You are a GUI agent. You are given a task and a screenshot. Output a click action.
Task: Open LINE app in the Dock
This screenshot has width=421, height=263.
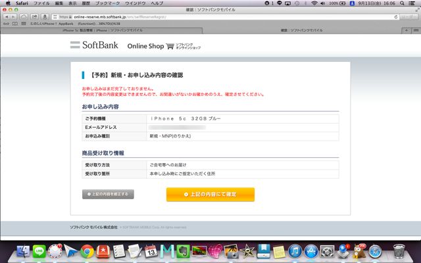pos(39,251)
